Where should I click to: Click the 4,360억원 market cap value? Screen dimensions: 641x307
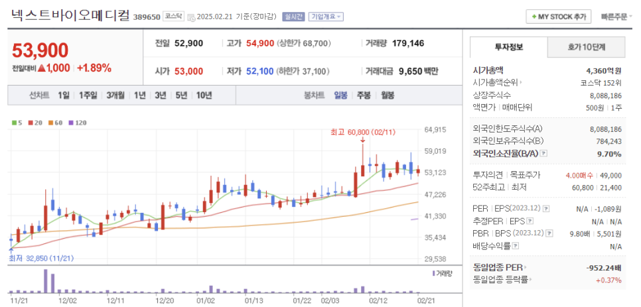click(603, 70)
